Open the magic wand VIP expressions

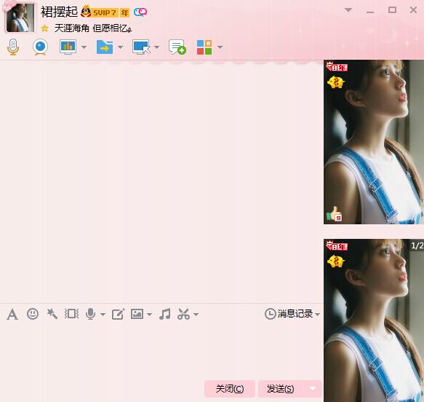tap(52, 314)
